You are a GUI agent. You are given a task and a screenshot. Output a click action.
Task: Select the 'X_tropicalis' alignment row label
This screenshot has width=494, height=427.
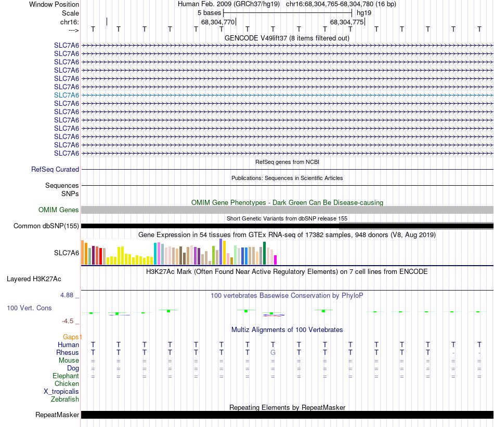click(x=61, y=392)
